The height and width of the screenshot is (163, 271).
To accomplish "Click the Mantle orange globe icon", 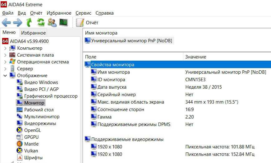I will (x=20, y=144).
